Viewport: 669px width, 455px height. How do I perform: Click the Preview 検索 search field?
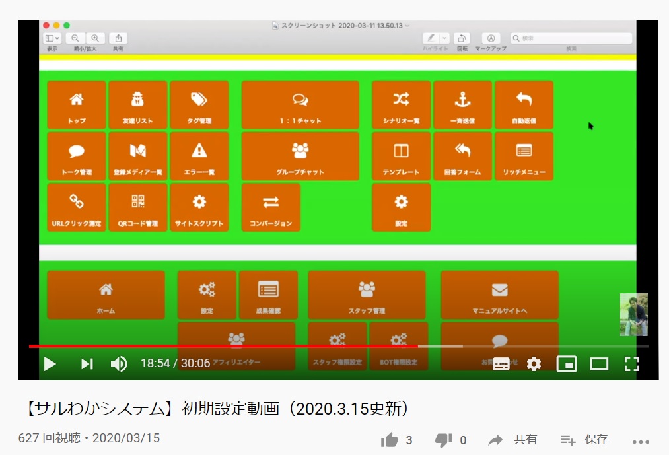pyautogui.click(x=571, y=38)
